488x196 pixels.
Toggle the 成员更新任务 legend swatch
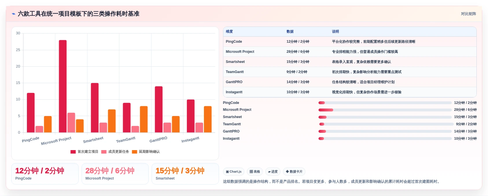coord(104,152)
